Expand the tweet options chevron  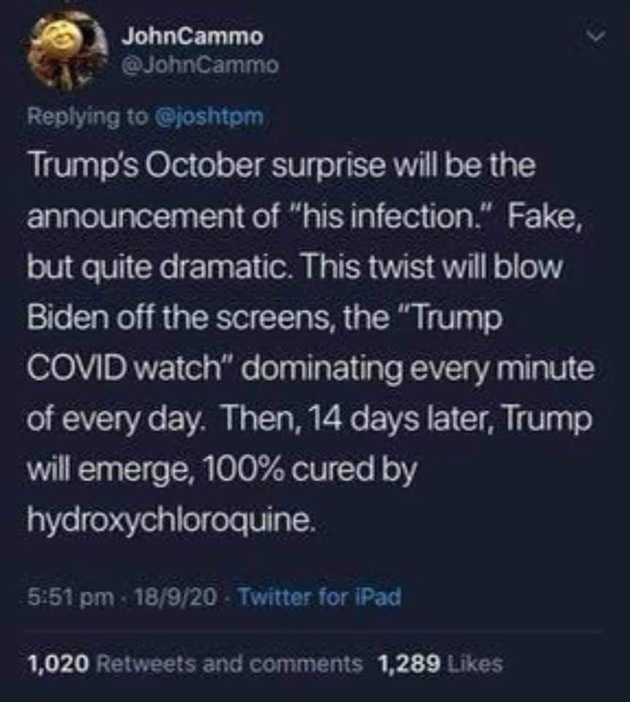click(597, 37)
